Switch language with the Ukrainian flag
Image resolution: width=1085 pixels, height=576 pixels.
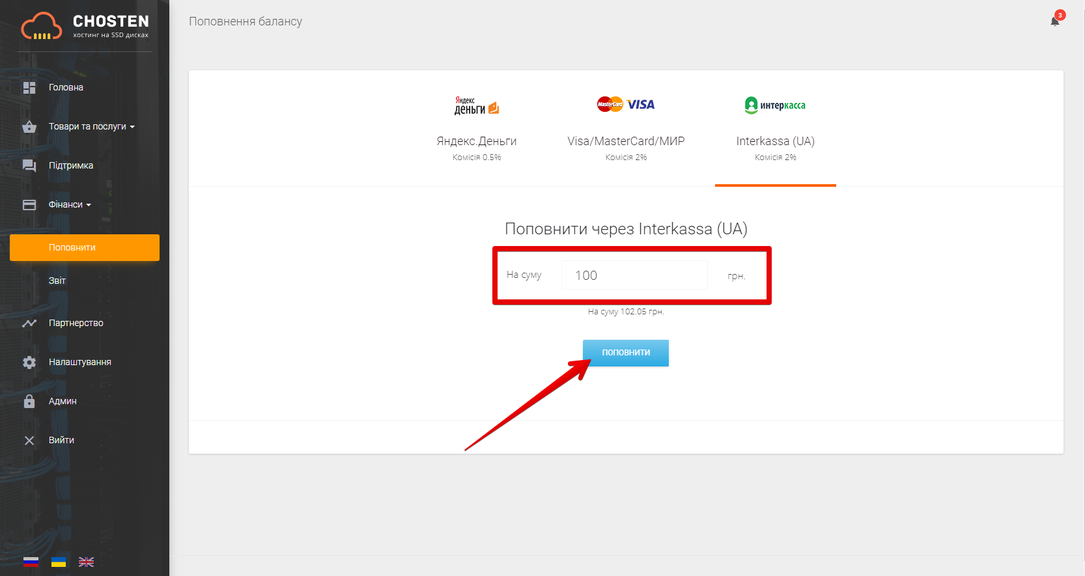pos(59,562)
